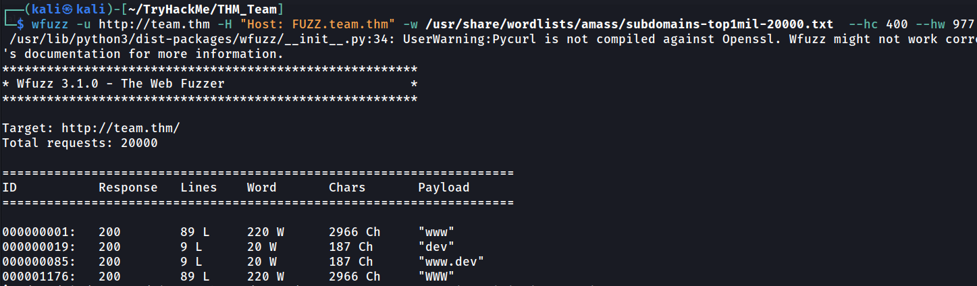Click the Wfuzz 3.1.0 banner title
Viewport: 977px width, 286px height.
[x=121, y=84]
